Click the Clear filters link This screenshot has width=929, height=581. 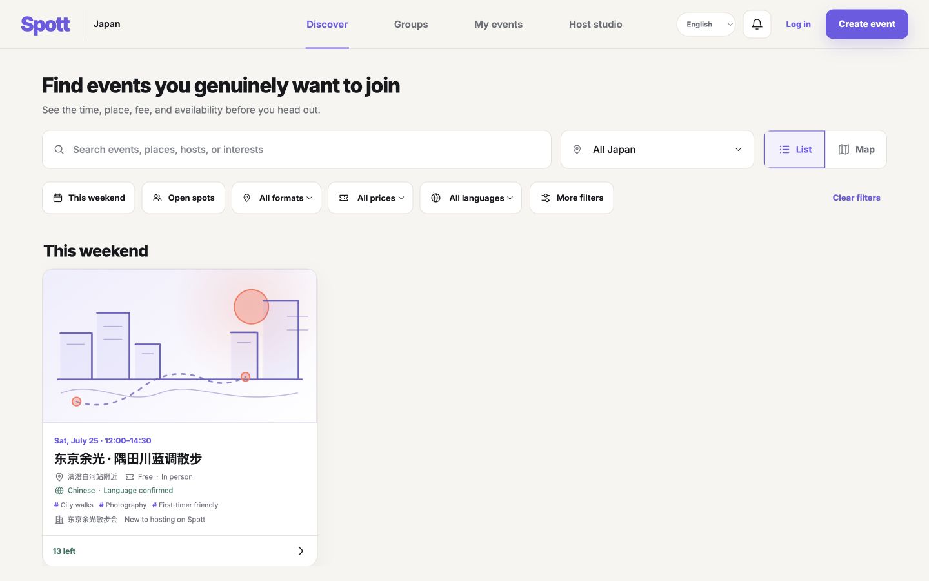[856, 198]
